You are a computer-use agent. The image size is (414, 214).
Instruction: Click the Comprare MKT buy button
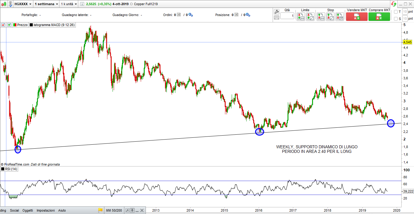pyautogui.click(x=379, y=17)
